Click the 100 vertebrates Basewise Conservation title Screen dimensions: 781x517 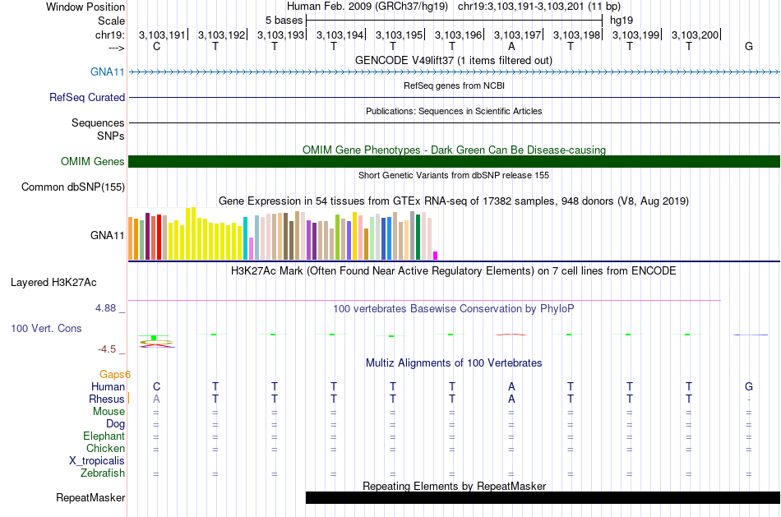453,309
